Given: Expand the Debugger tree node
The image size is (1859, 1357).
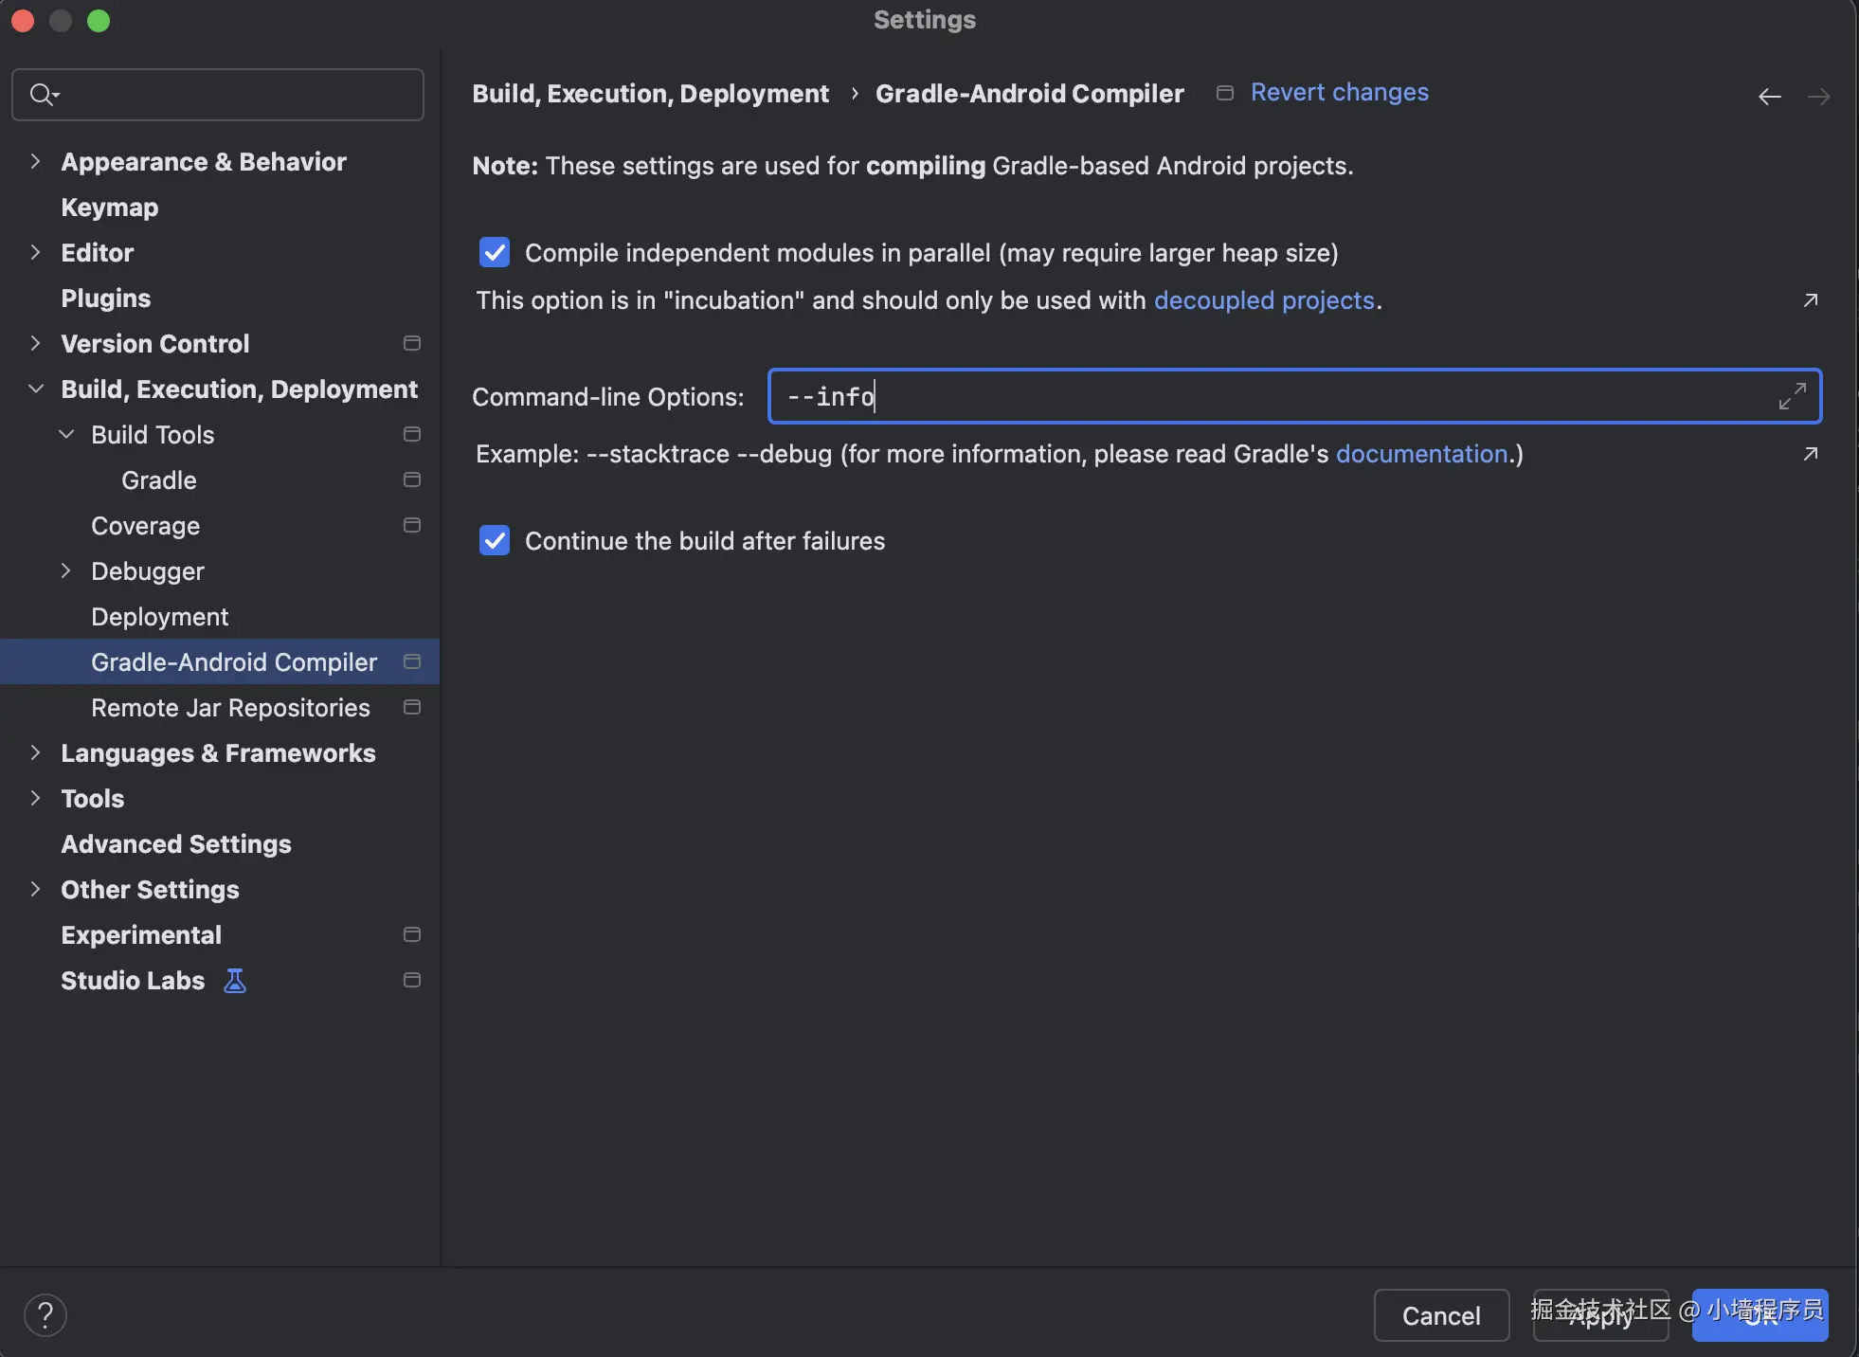Looking at the screenshot, I should click(x=65, y=570).
